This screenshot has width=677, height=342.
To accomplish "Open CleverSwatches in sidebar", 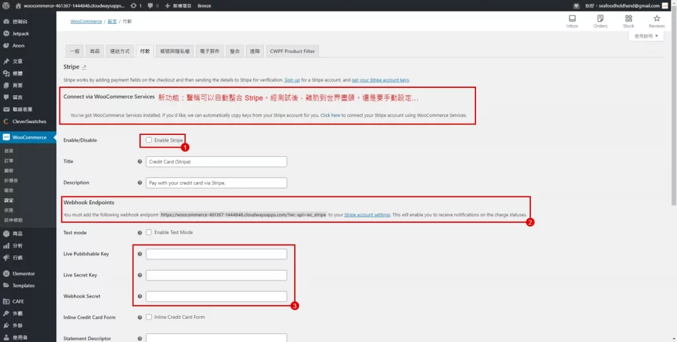I will [28, 121].
